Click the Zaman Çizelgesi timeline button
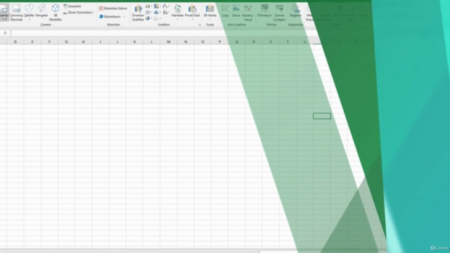The image size is (450, 253). 279,13
